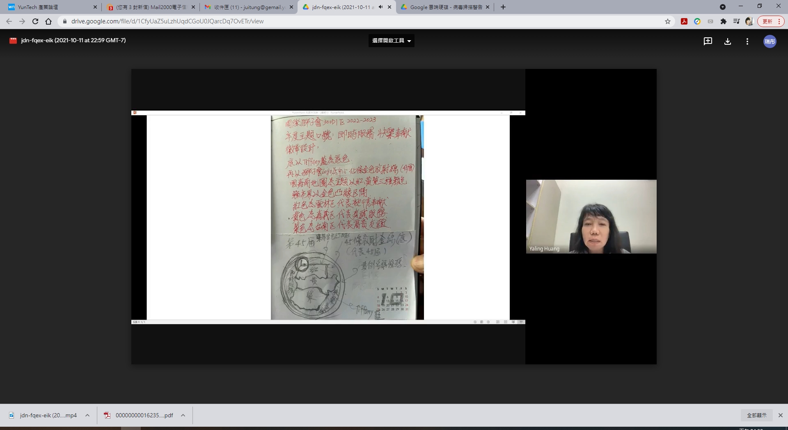Click the 全部顯示 button in downloads bar
The image size is (788, 430).
(756, 415)
